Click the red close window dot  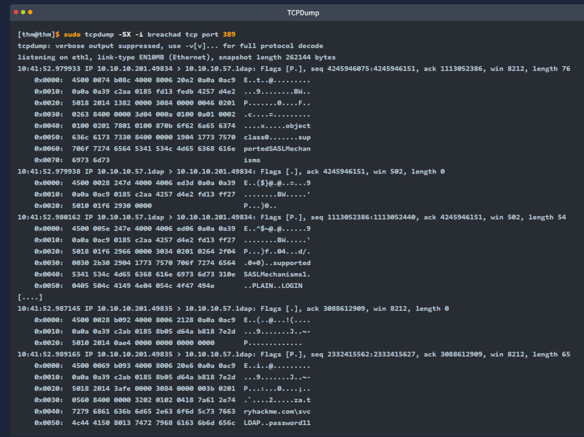click(16, 13)
